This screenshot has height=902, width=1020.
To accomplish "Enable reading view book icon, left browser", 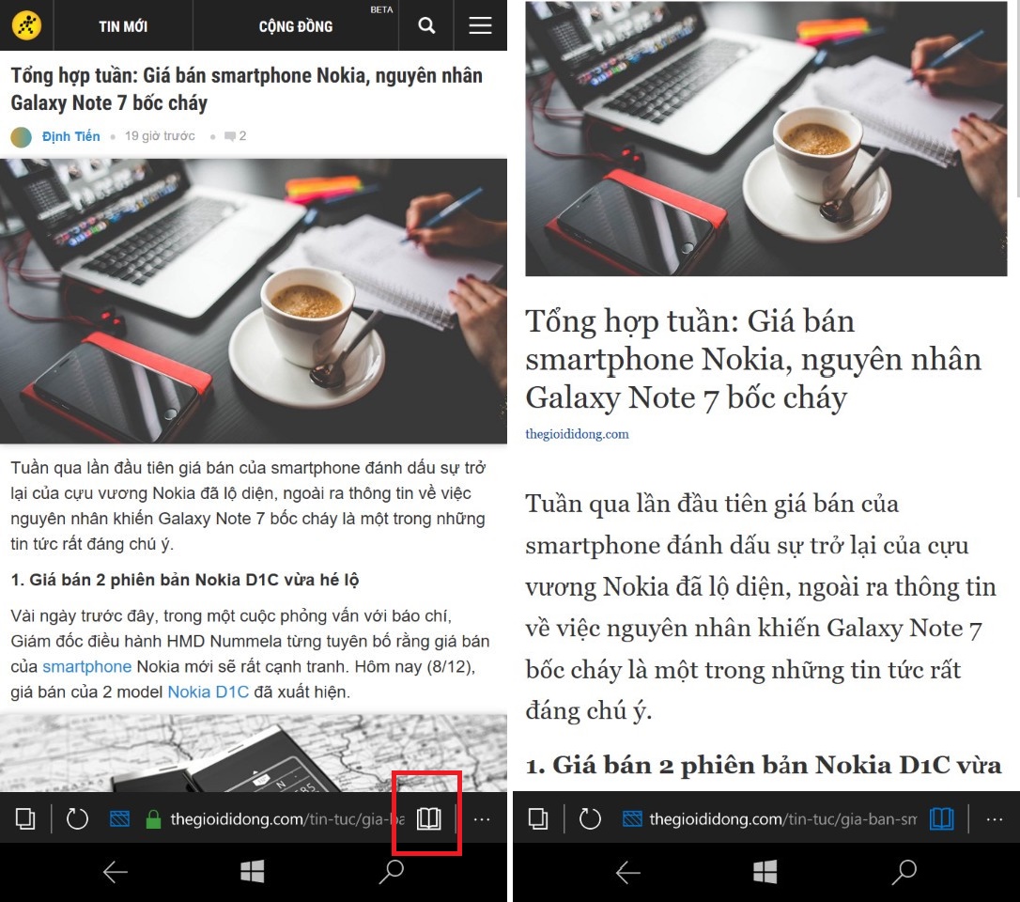I will tap(428, 818).
